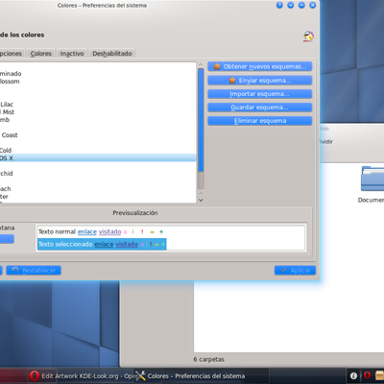Click the info icon in the system tray
Image resolution: width=384 pixels, height=384 pixels.
click(353, 375)
